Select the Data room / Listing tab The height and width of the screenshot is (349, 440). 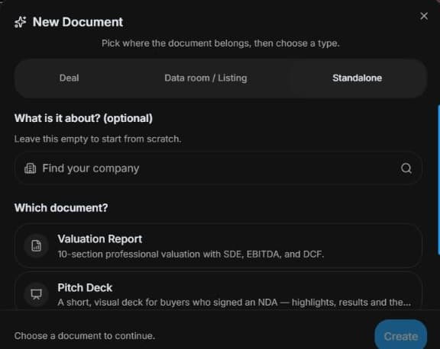(x=205, y=78)
